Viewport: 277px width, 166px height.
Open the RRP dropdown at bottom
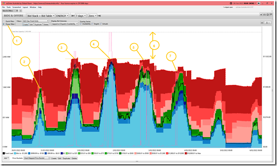[6, 158]
